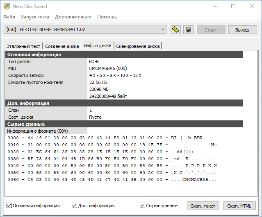Open the drive selection dropdown HL-DT-ST BD-RE

tap(85, 29)
